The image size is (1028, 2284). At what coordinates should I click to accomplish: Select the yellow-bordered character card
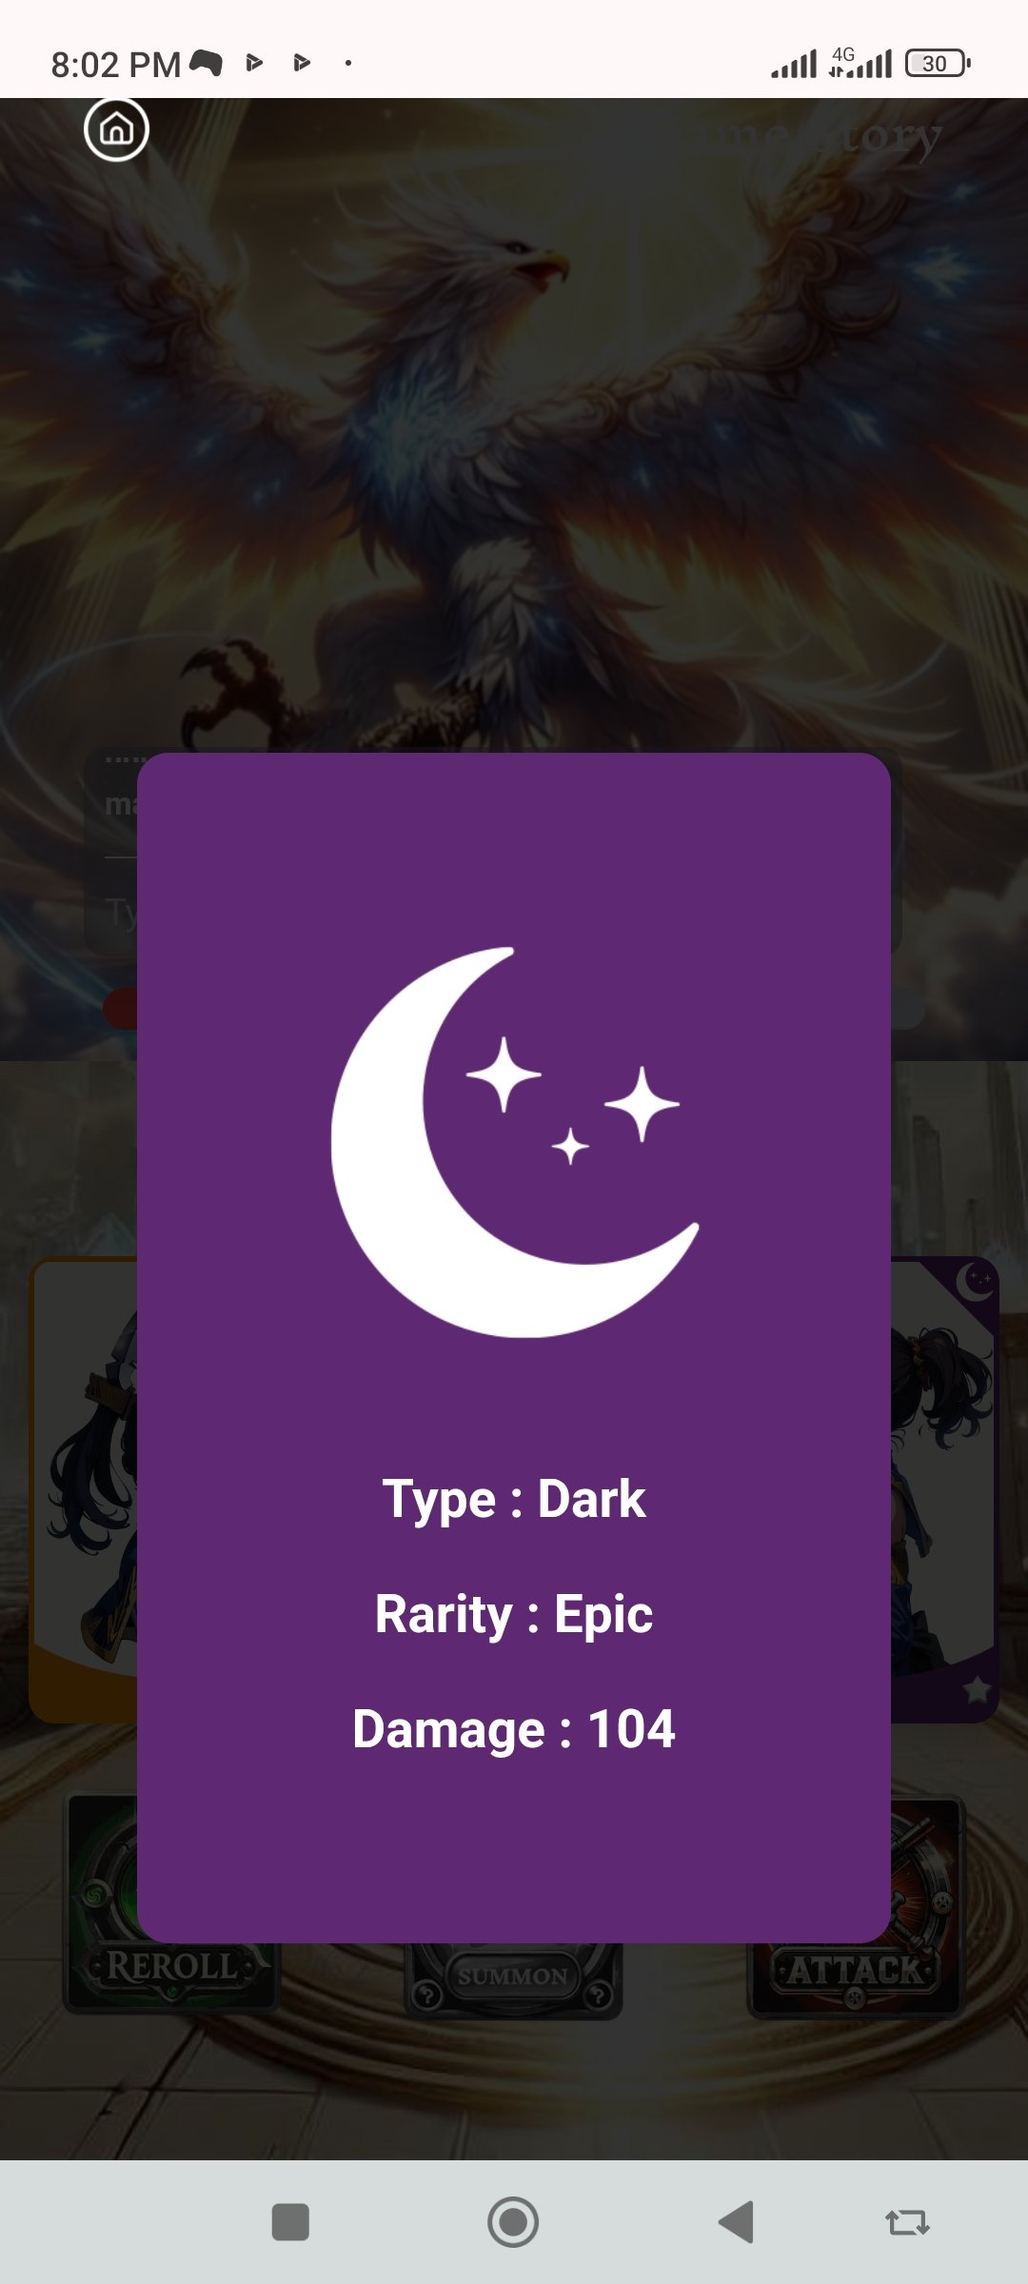click(x=84, y=1489)
